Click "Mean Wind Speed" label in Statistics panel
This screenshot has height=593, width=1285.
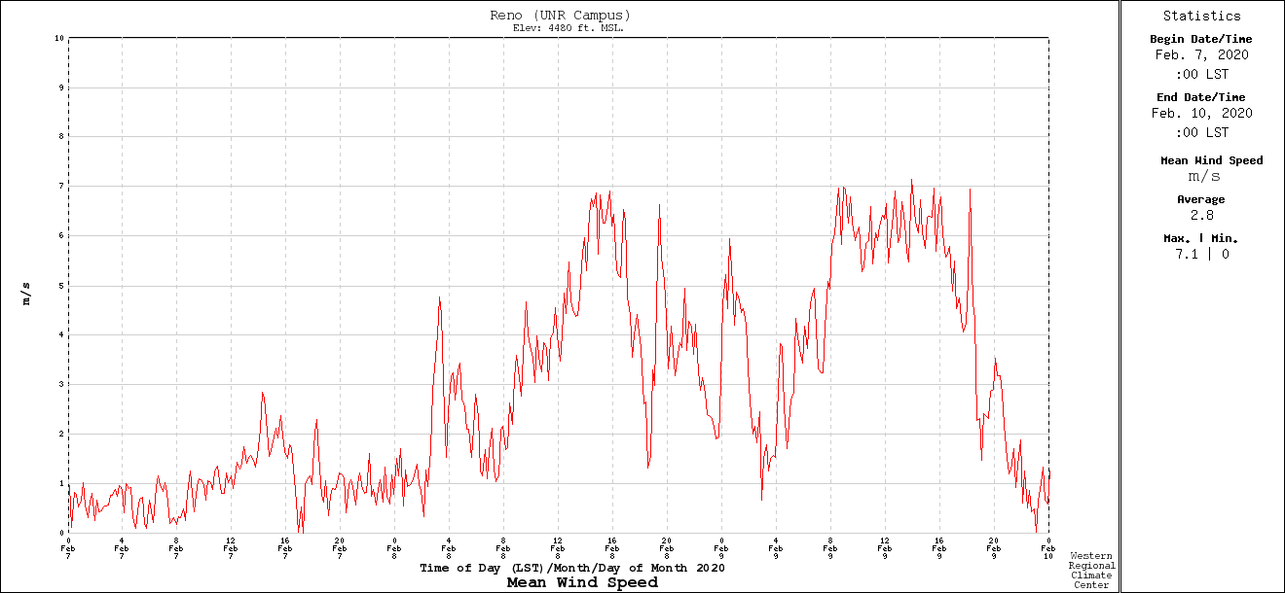pyautogui.click(x=1211, y=160)
